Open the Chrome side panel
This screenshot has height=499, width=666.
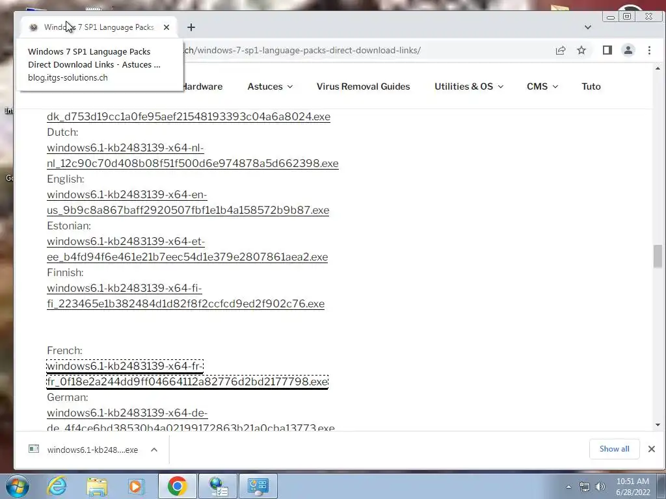coord(607,50)
